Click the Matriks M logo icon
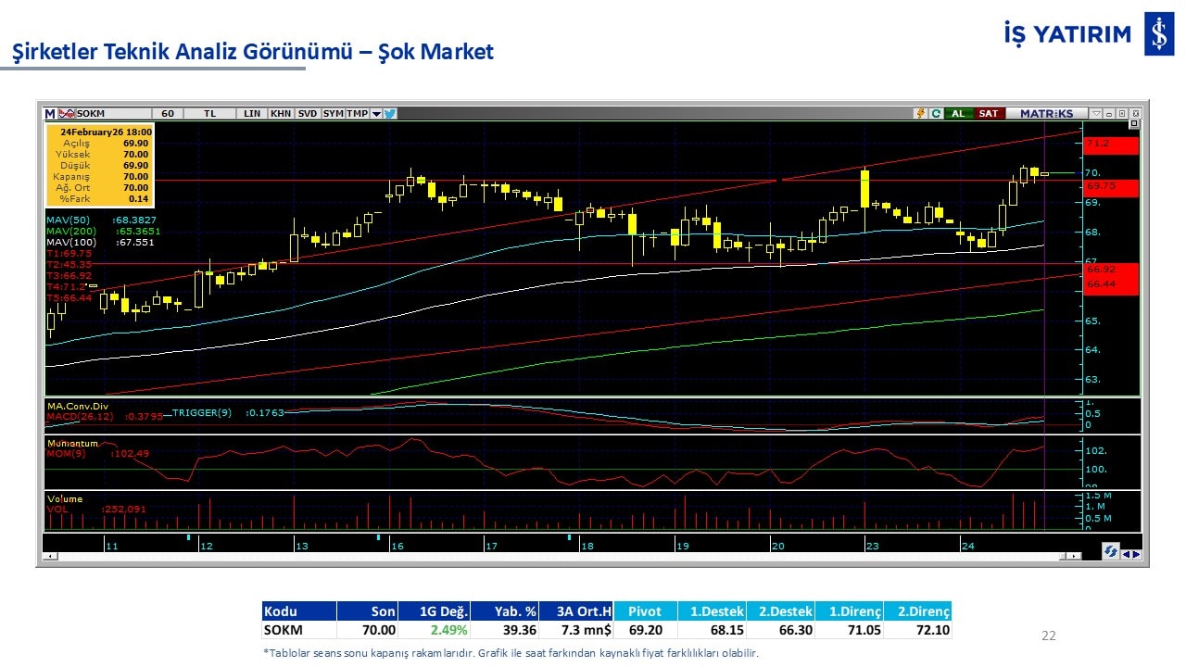The width and height of the screenshot is (1186, 667). (50, 114)
